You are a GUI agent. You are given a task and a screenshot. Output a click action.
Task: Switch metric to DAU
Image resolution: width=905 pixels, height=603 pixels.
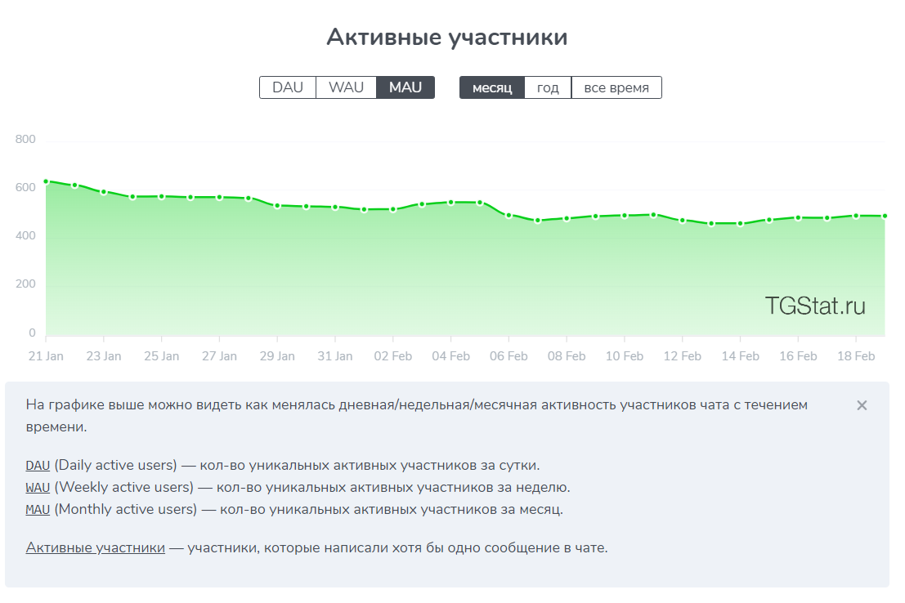(288, 87)
